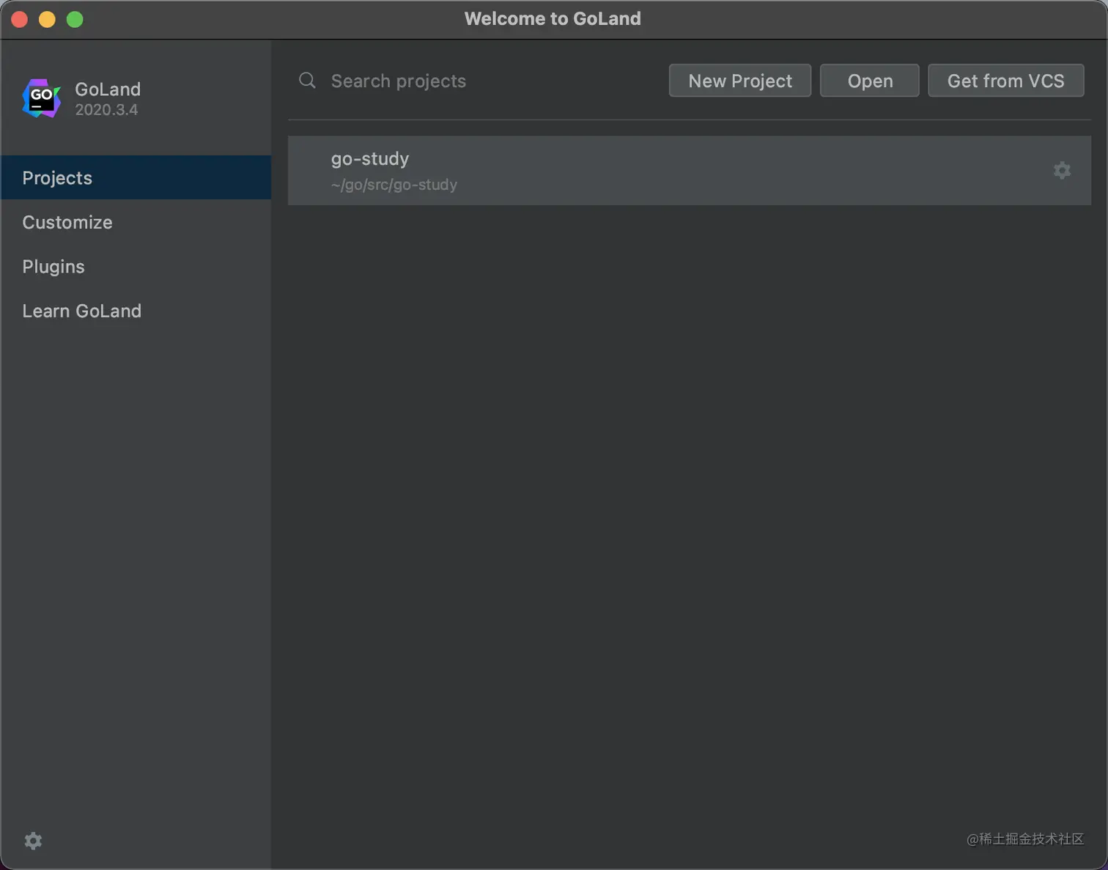This screenshot has height=870, width=1108.
Task: Open the go-study recent project
Action: pyautogui.click(x=690, y=170)
